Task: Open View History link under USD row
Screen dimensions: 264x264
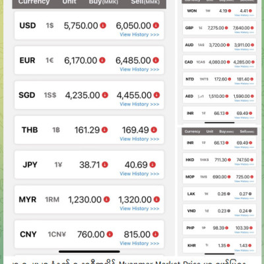Action: click(139, 34)
